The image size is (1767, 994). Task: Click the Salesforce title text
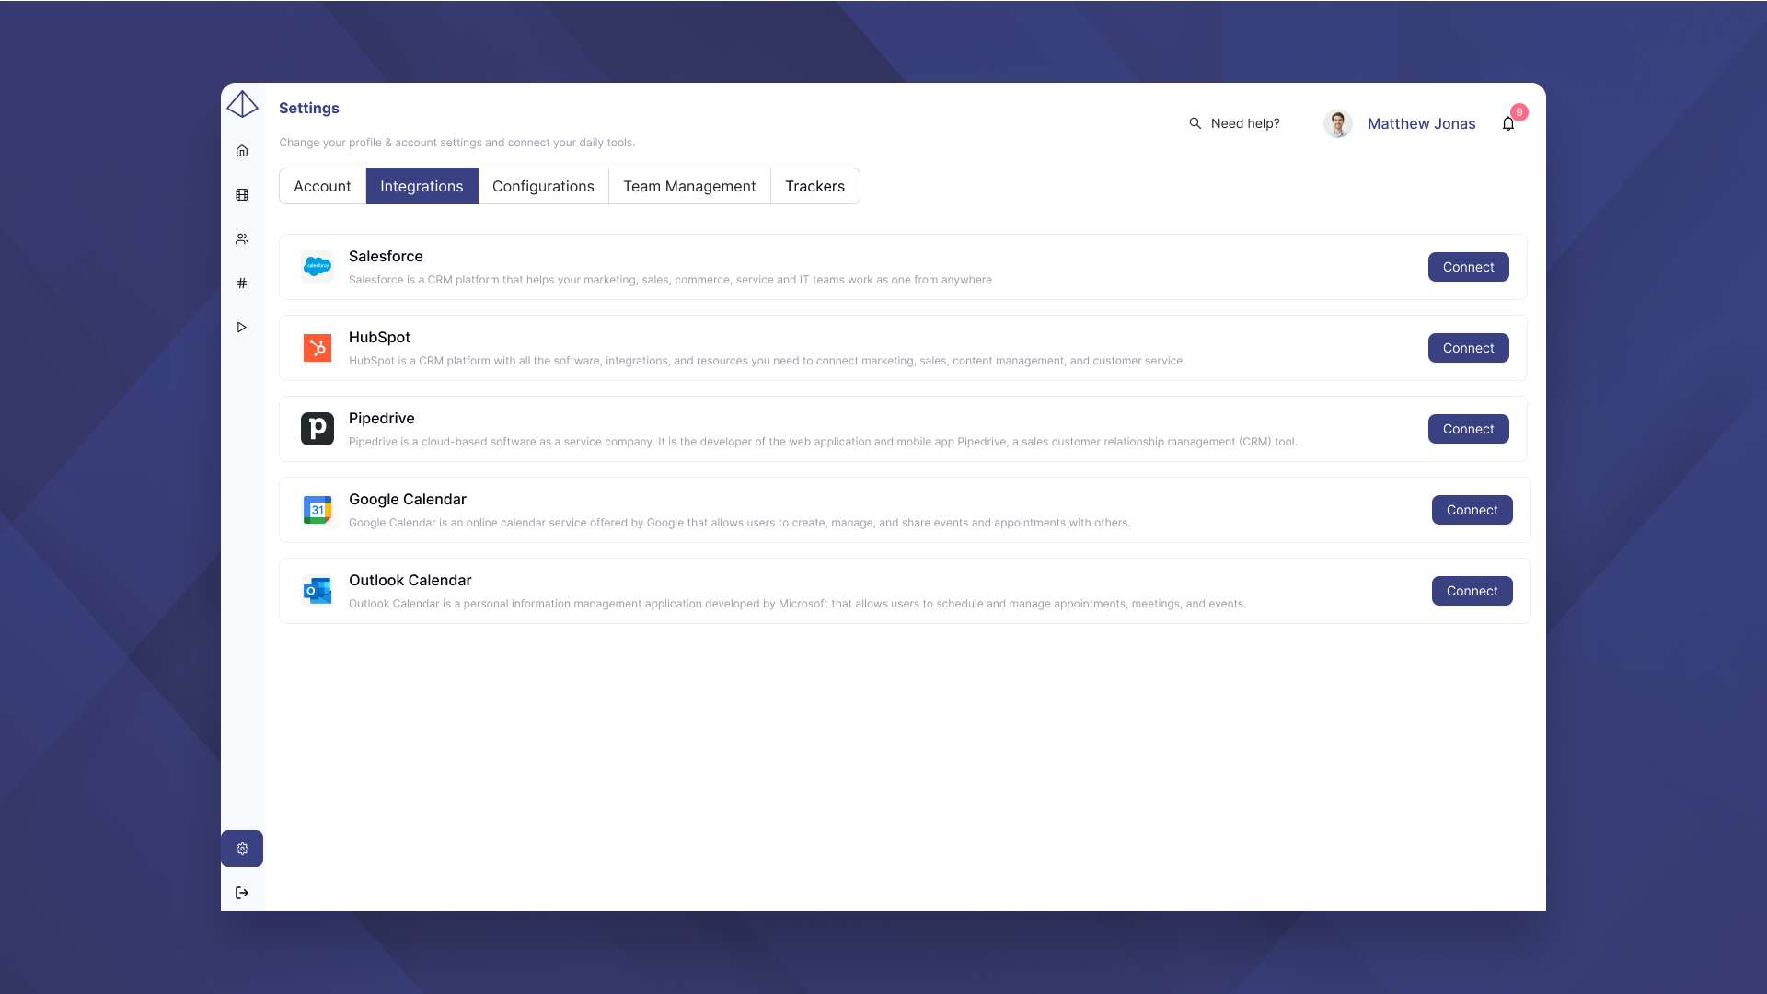386,256
